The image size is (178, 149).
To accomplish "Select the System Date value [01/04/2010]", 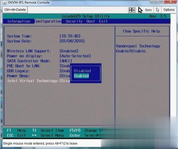I will 72,41.
